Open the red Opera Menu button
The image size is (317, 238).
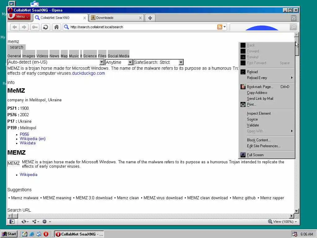point(19,17)
